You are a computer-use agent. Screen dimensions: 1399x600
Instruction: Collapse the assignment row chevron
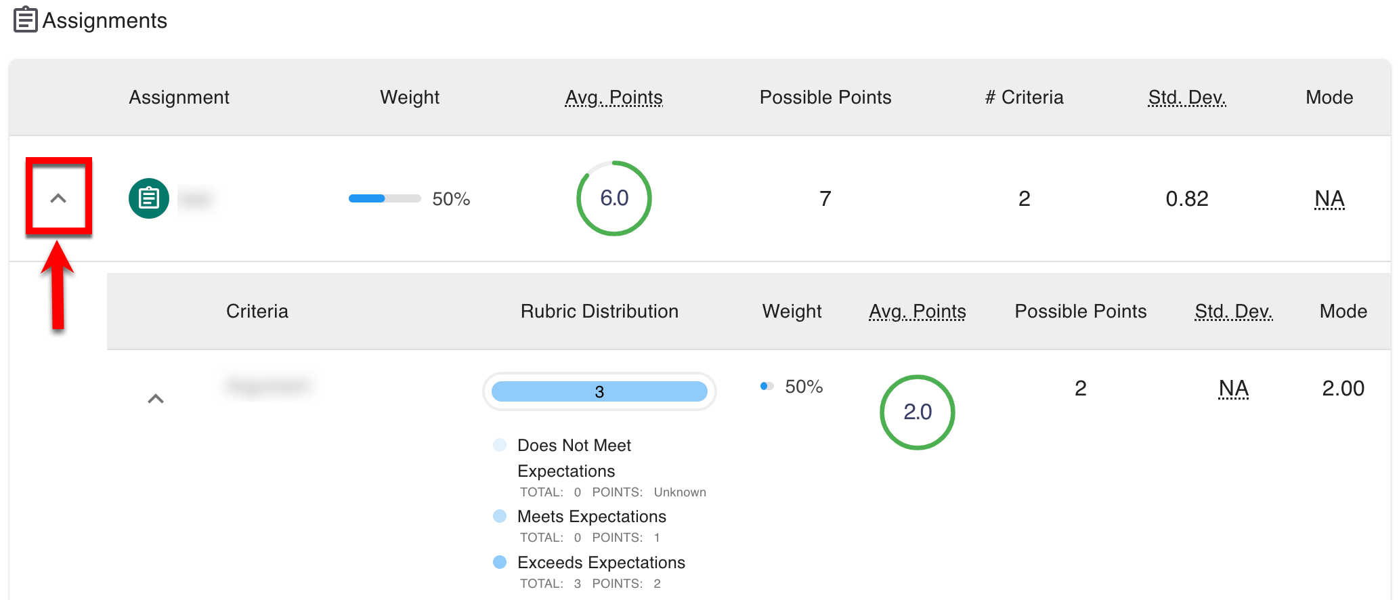[x=58, y=198]
